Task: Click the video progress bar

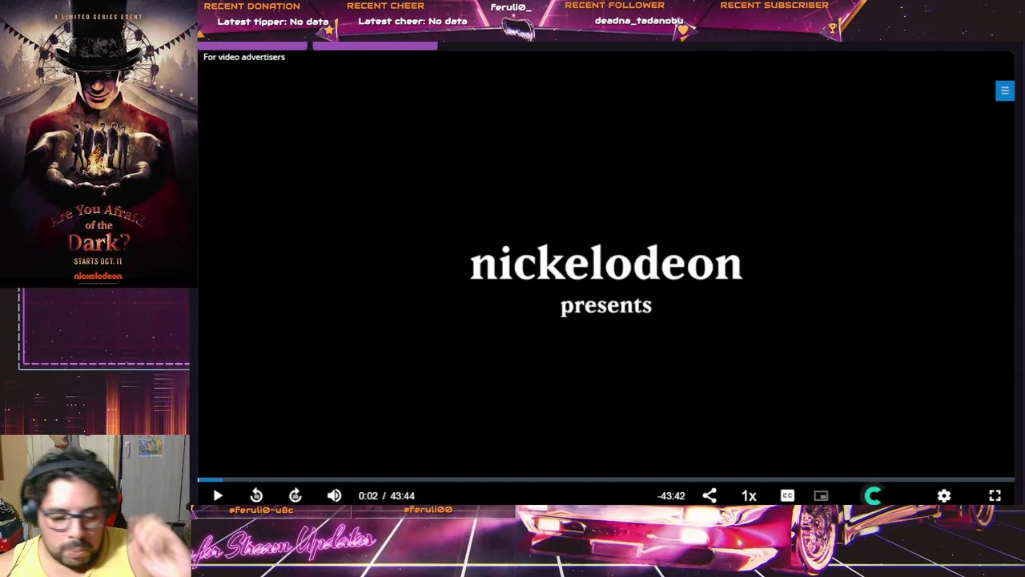Action: [606, 480]
